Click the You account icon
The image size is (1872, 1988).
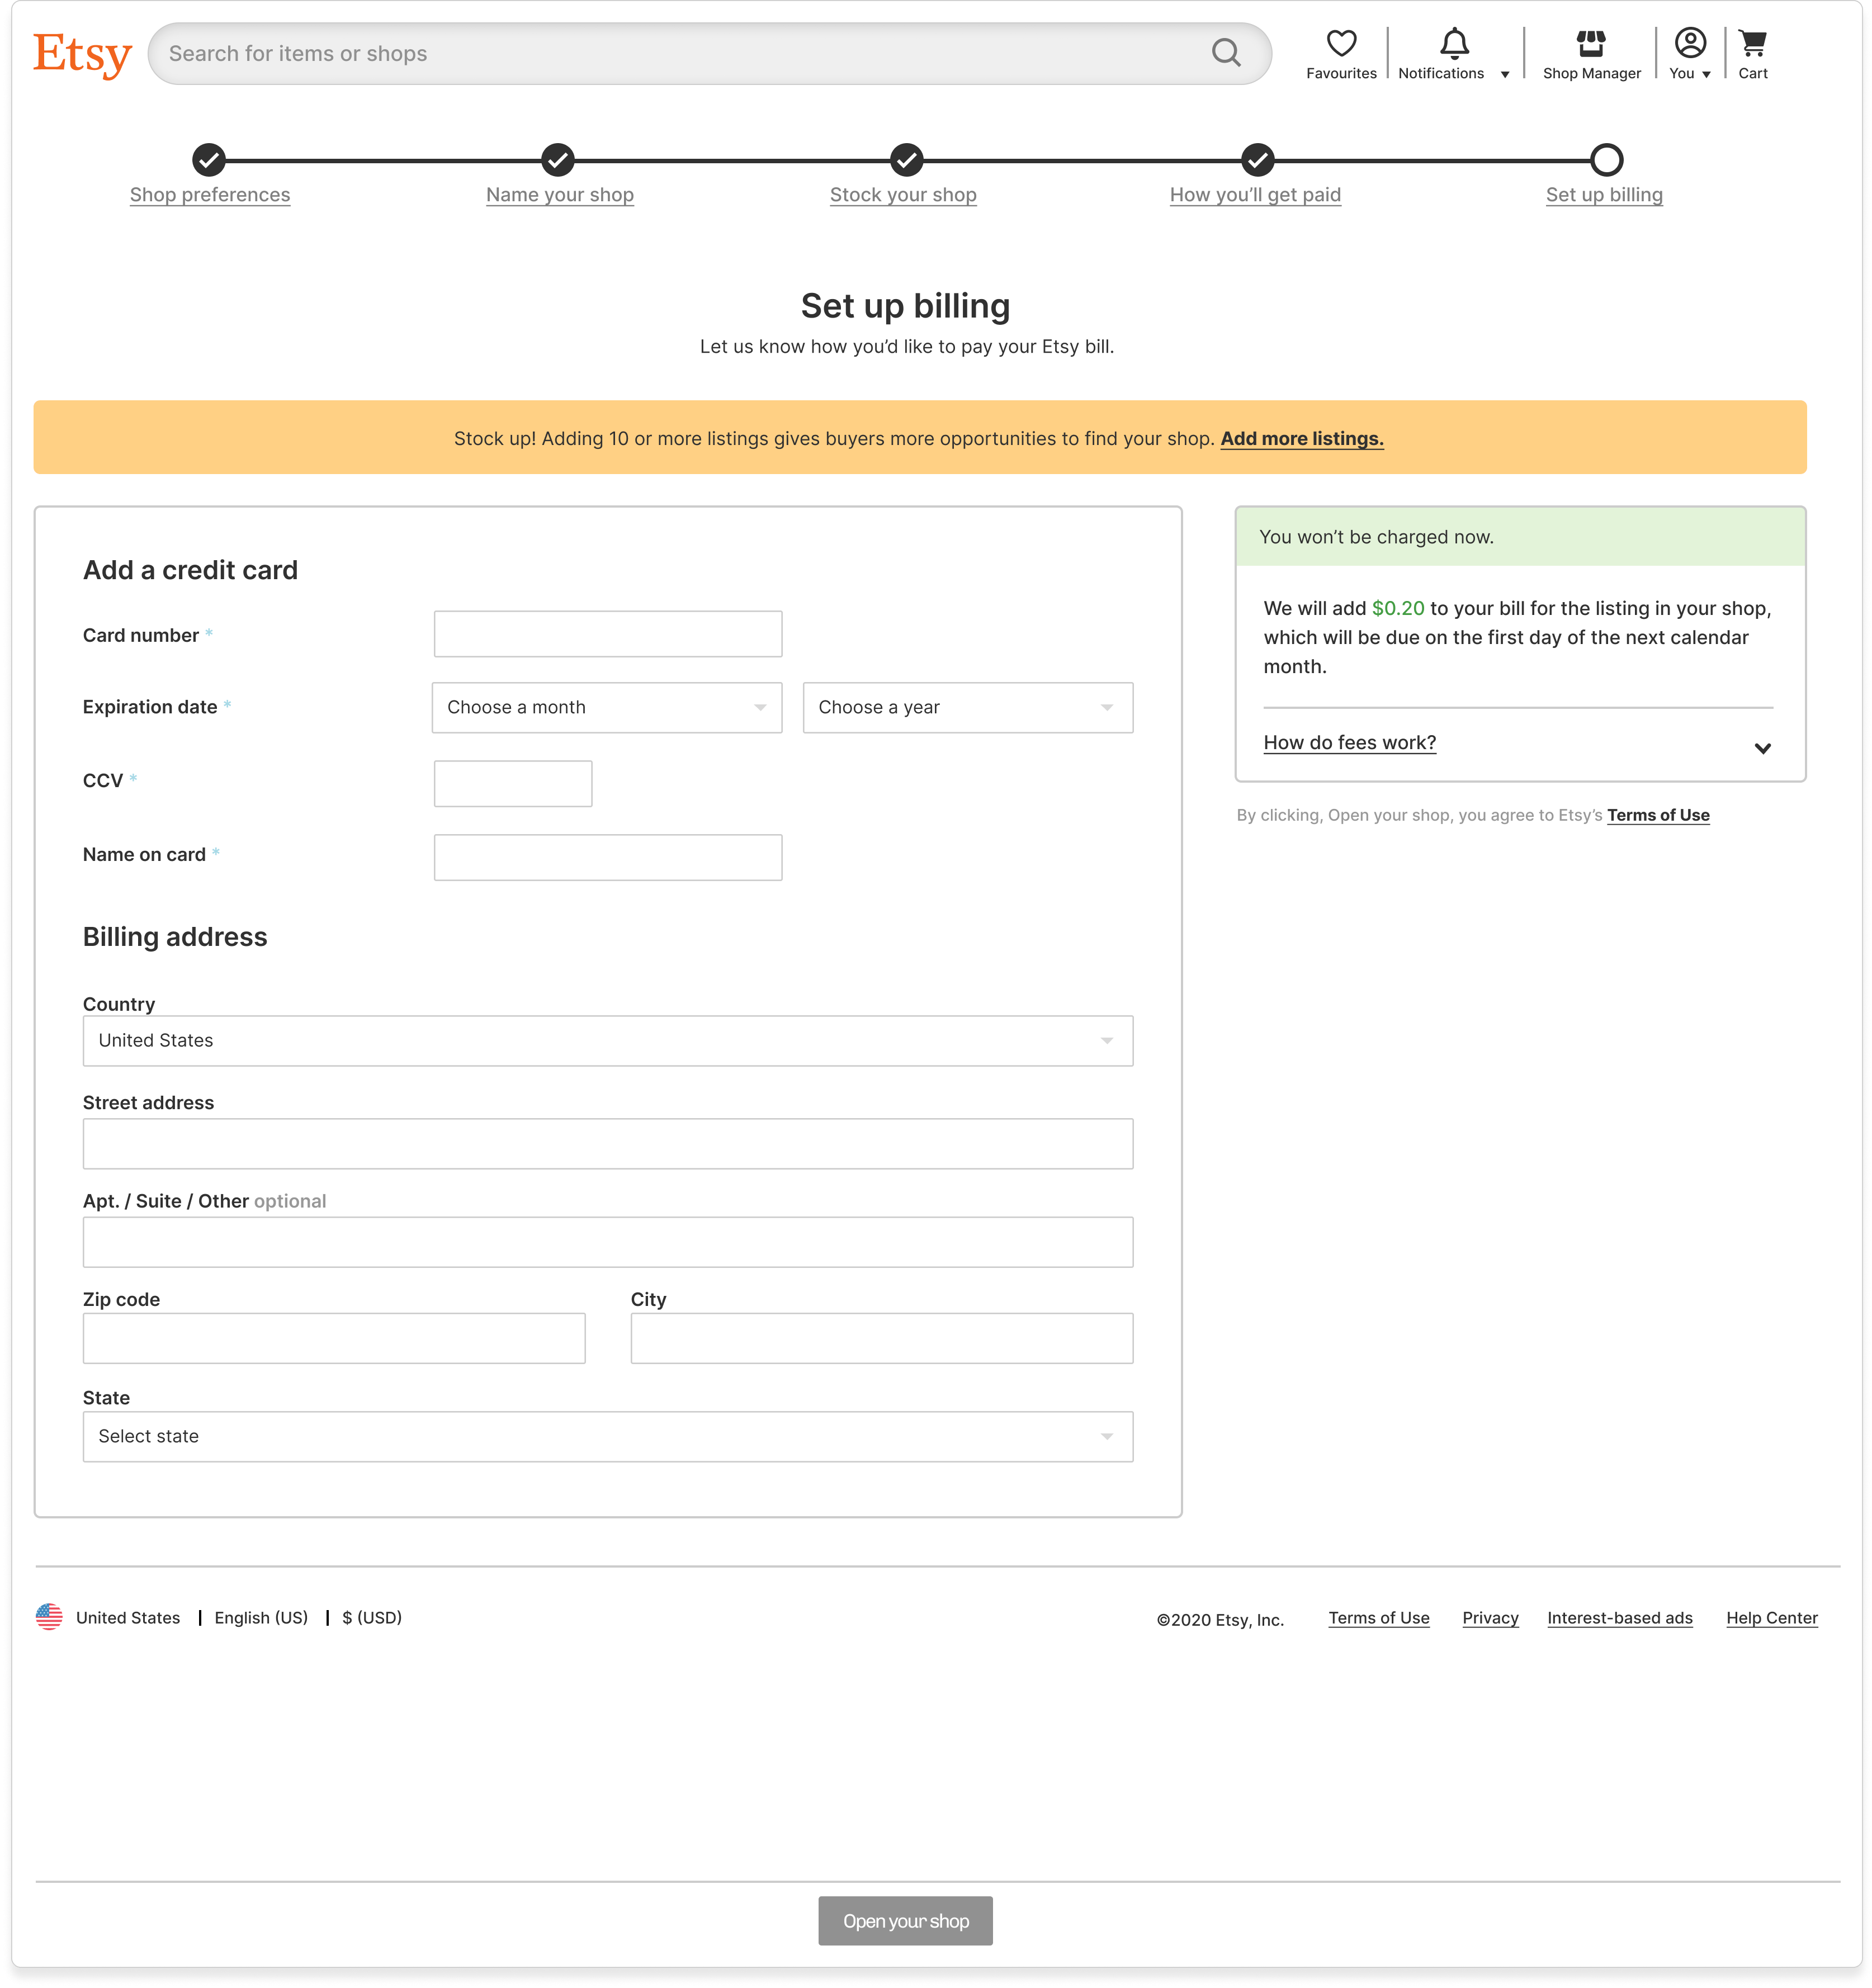(x=1688, y=43)
